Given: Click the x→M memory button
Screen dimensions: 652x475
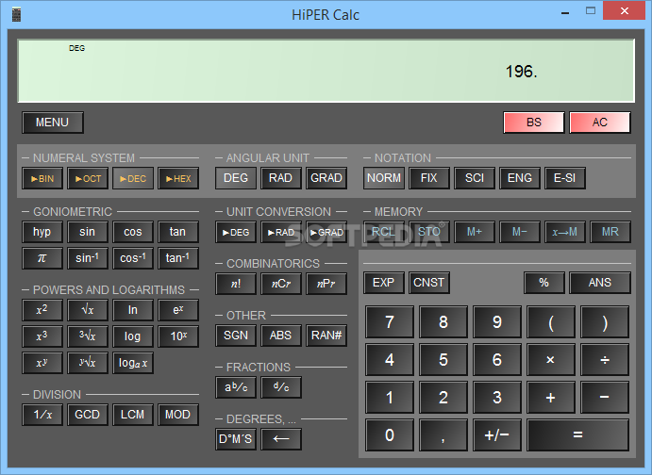Looking at the screenshot, I should [565, 232].
